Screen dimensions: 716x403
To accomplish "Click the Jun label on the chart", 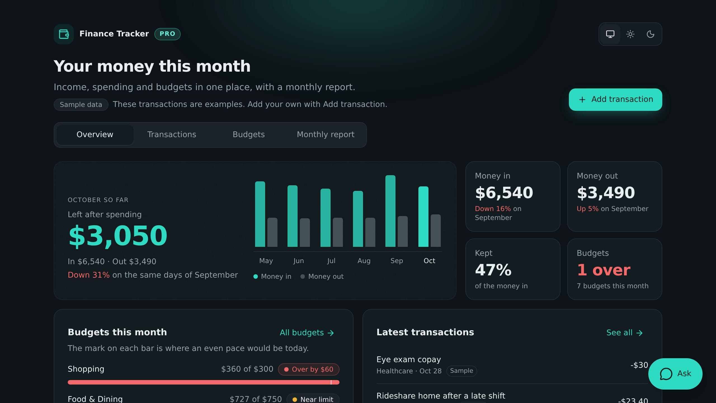I will click(298, 261).
